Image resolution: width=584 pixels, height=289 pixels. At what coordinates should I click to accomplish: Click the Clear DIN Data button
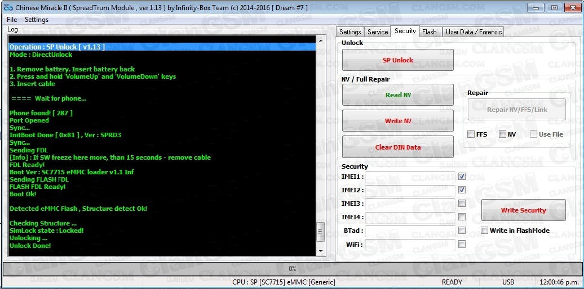398,147
